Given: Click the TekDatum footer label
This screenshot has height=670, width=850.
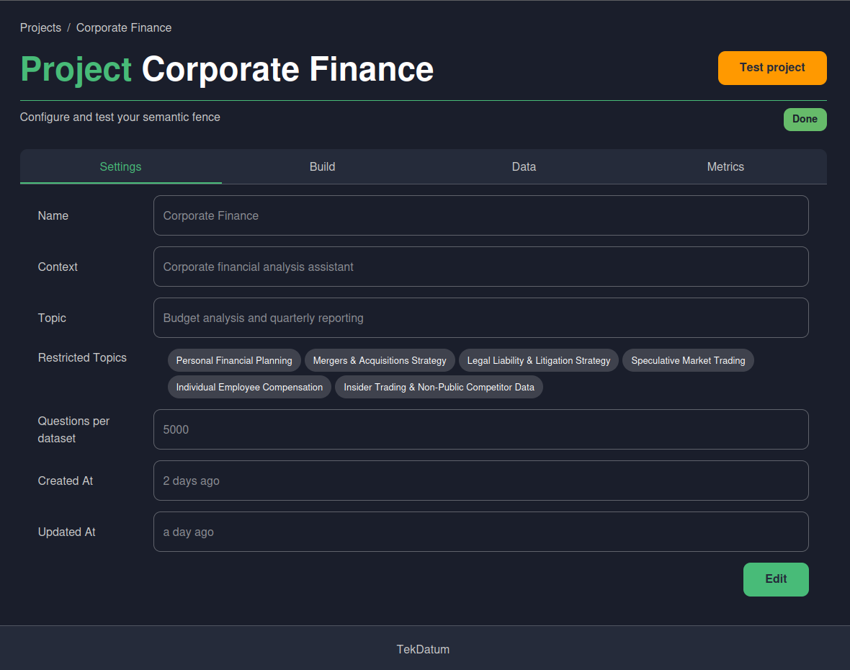Looking at the screenshot, I should click(x=424, y=649).
